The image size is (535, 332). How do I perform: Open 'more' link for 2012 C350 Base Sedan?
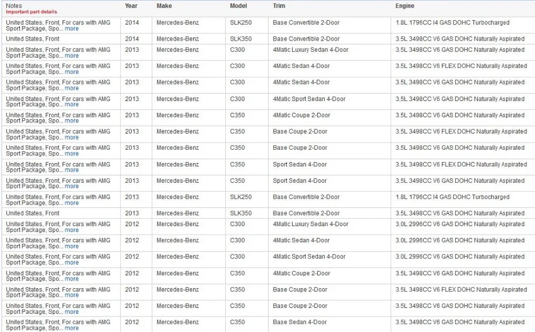(72, 328)
